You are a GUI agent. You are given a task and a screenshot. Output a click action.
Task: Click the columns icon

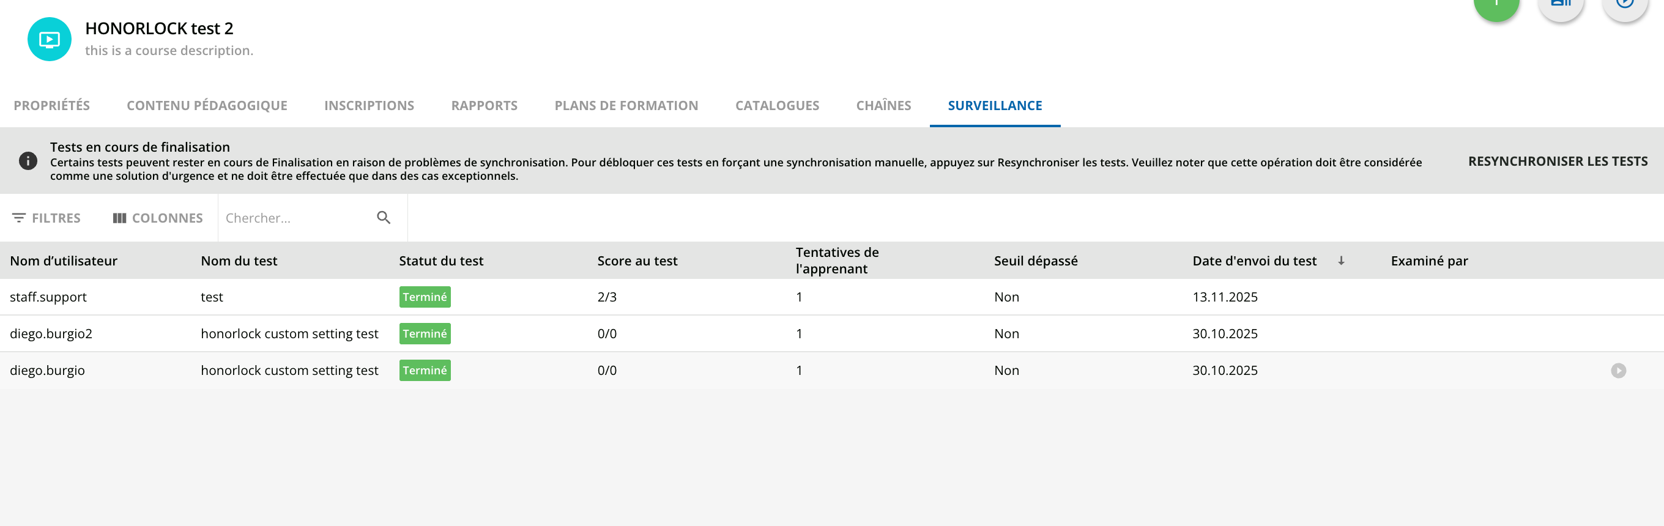[x=119, y=218]
